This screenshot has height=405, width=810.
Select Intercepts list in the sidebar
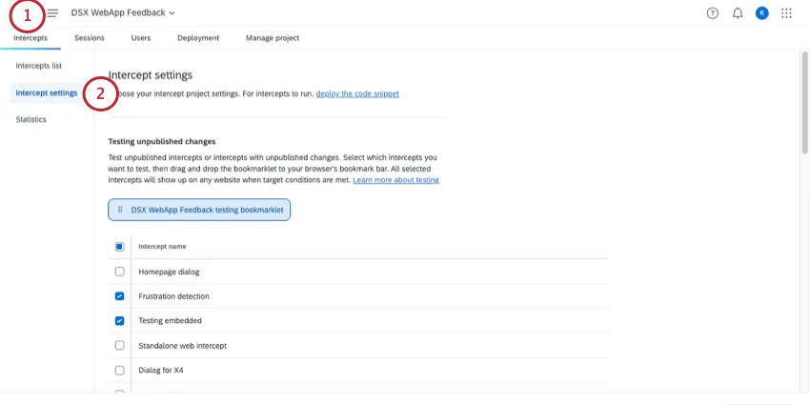tap(39, 66)
